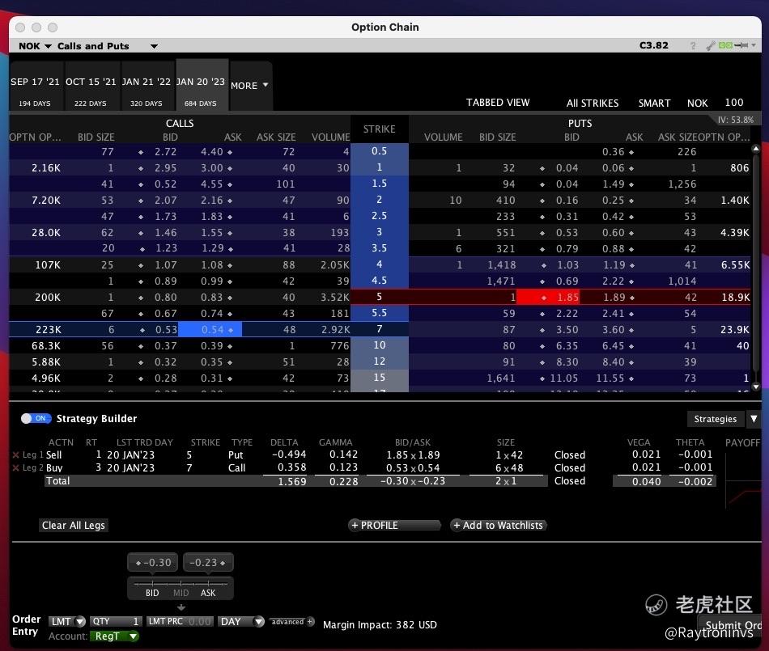Click the + Add to Watchlists button
This screenshot has width=769, height=651.
(x=499, y=525)
